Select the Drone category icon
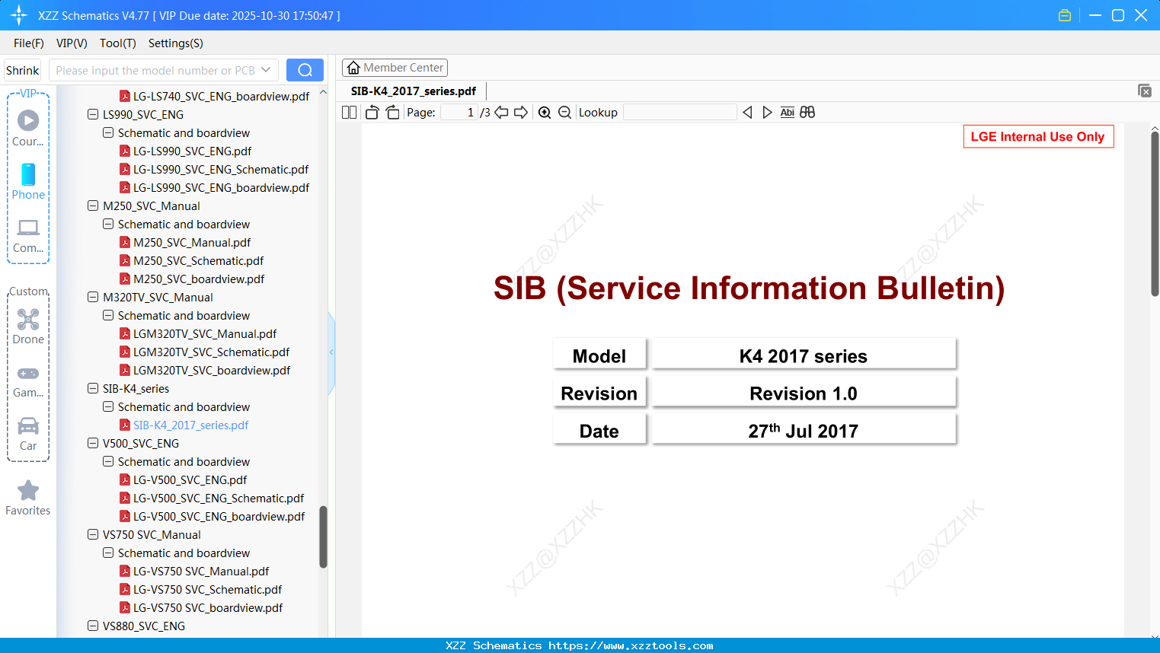Viewport: 1160px width, 653px height. 28,326
